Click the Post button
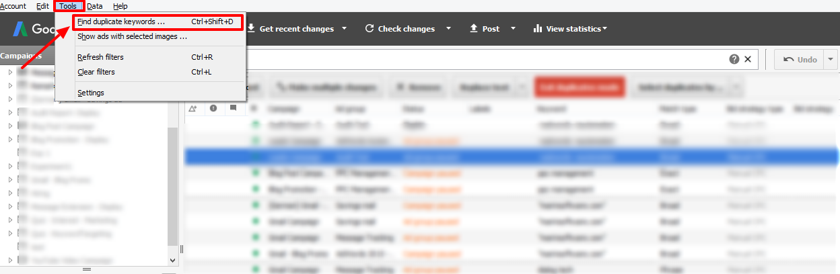 [x=485, y=29]
